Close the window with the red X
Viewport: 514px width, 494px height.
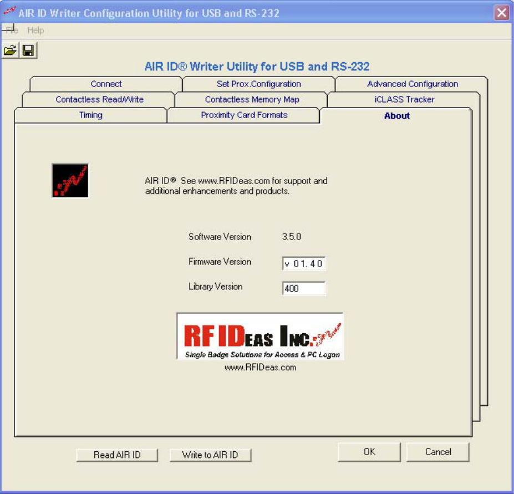(x=502, y=13)
